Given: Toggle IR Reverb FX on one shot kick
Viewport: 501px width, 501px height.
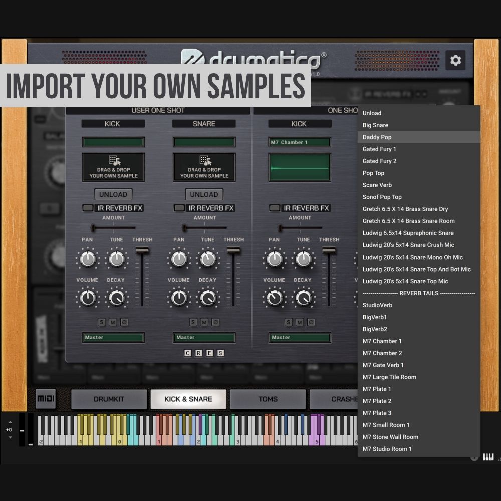Looking at the screenshot, I should click(274, 208).
